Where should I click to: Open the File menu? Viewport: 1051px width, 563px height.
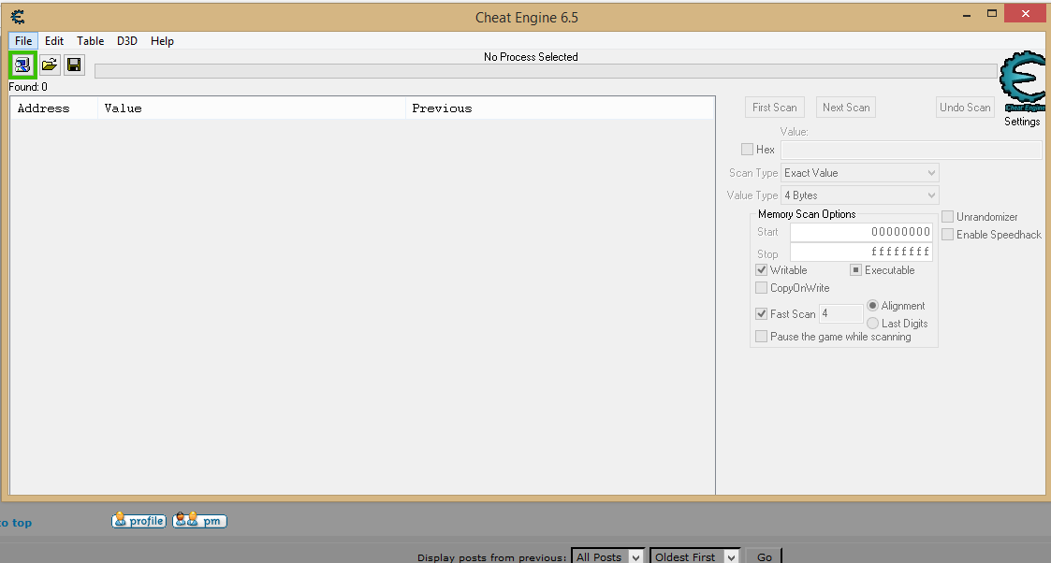(x=23, y=41)
